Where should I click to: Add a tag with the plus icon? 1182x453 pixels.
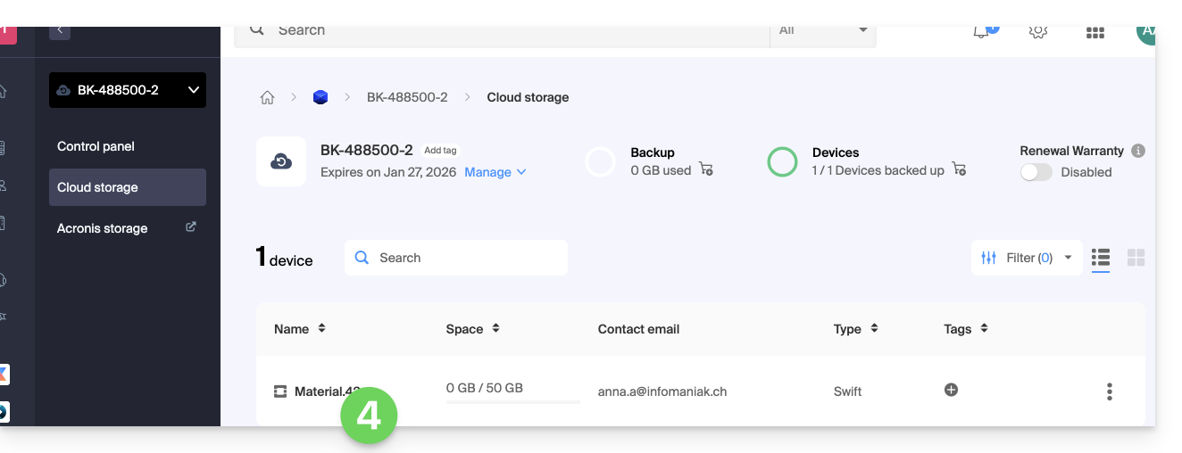(x=951, y=390)
